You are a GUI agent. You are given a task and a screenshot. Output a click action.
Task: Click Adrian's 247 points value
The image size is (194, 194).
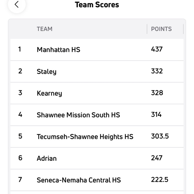156,158
